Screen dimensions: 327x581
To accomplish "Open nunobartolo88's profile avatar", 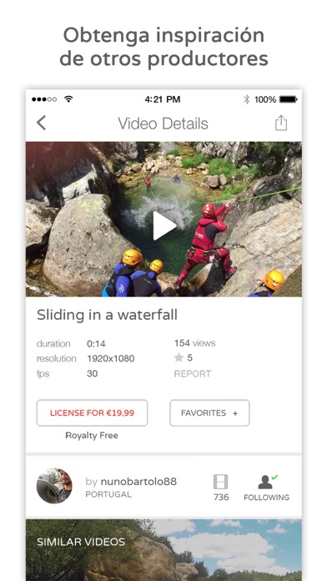I will pyautogui.click(x=54, y=486).
